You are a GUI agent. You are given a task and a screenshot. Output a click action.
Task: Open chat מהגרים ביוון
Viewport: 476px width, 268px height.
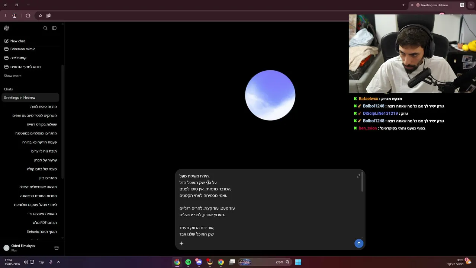coord(48,178)
